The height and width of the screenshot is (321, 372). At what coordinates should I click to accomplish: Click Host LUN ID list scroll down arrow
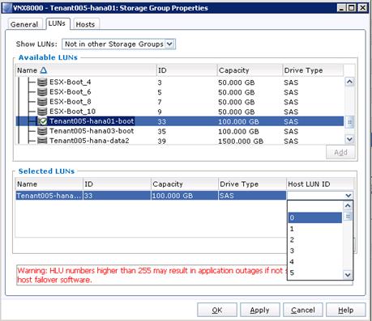(x=348, y=275)
